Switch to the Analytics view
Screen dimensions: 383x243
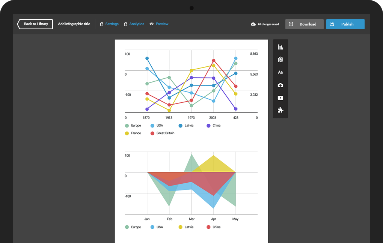(x=136, y=24)
